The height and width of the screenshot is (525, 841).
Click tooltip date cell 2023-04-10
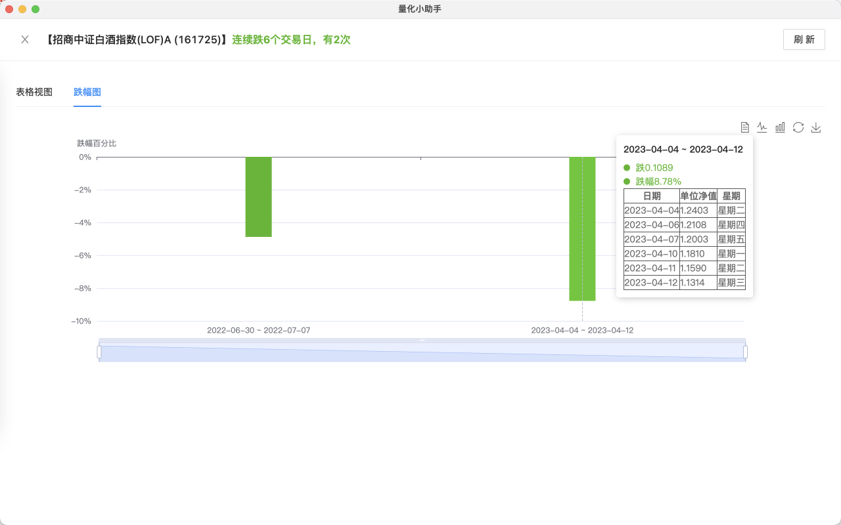(x=652, y=254)
